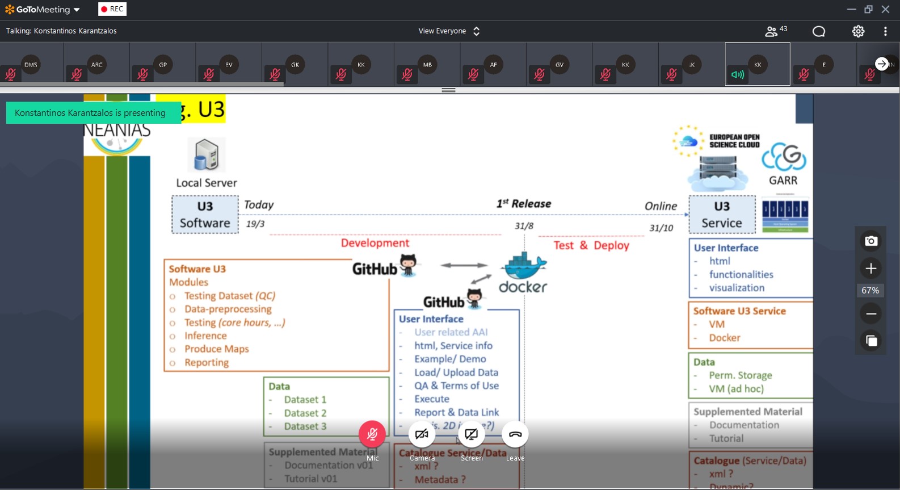Viewport: 900px width, 490px height.
Task: Take a screenshot with the camera icon
Action: pyautogui.click(x=871, y=241)
